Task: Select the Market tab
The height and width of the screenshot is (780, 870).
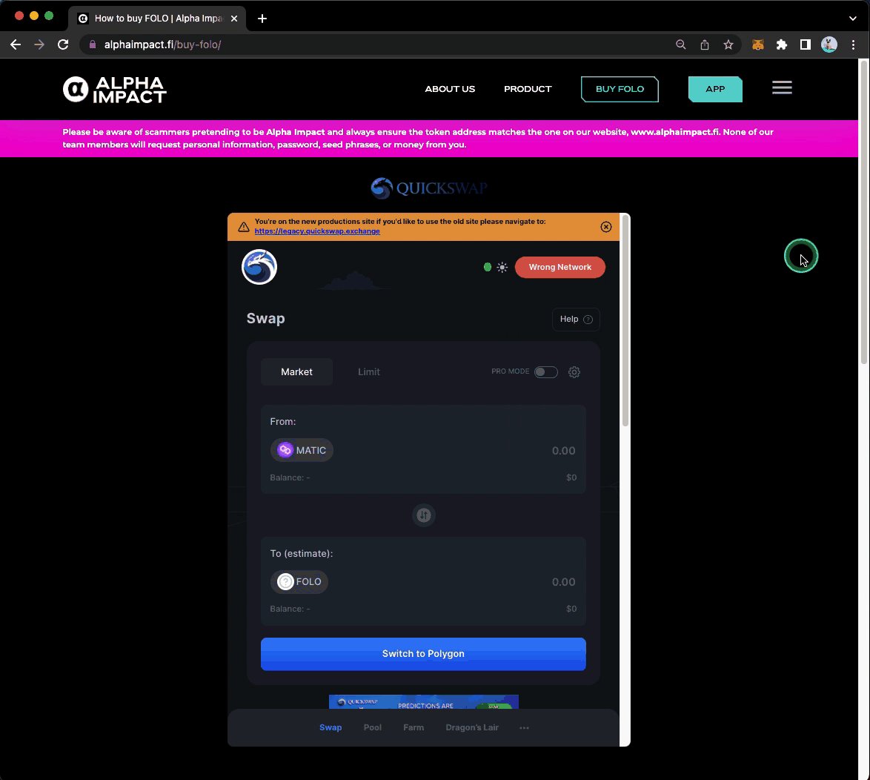Action: (x=297, y=372)
